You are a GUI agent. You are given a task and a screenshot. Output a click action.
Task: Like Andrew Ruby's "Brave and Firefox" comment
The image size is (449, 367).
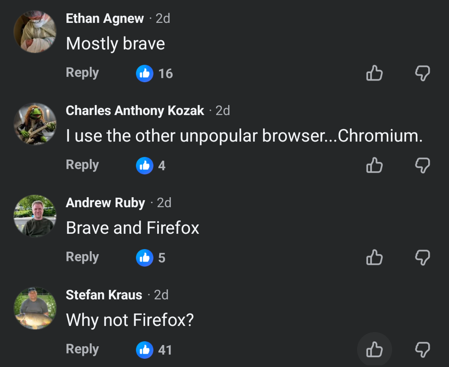374,257
